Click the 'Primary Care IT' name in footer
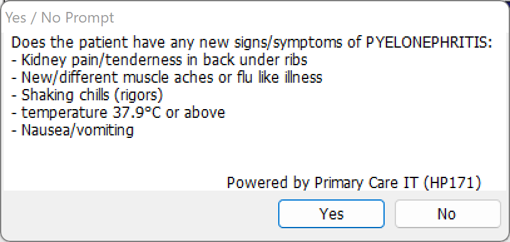Image resolution: width=510 pixels, height=242 pixels. tap(366, 183)
